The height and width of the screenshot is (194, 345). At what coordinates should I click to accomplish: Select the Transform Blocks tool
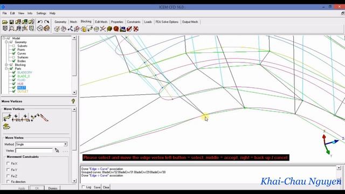[96, 29]
